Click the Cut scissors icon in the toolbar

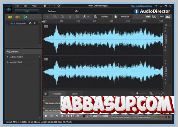point(47,17)
